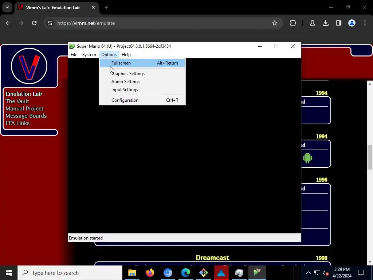Open File Explorer from the taskbar

coord(132,273)
